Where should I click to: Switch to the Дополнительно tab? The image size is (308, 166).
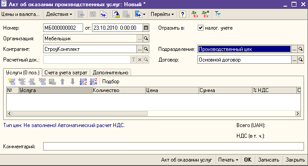pos(110,73)
